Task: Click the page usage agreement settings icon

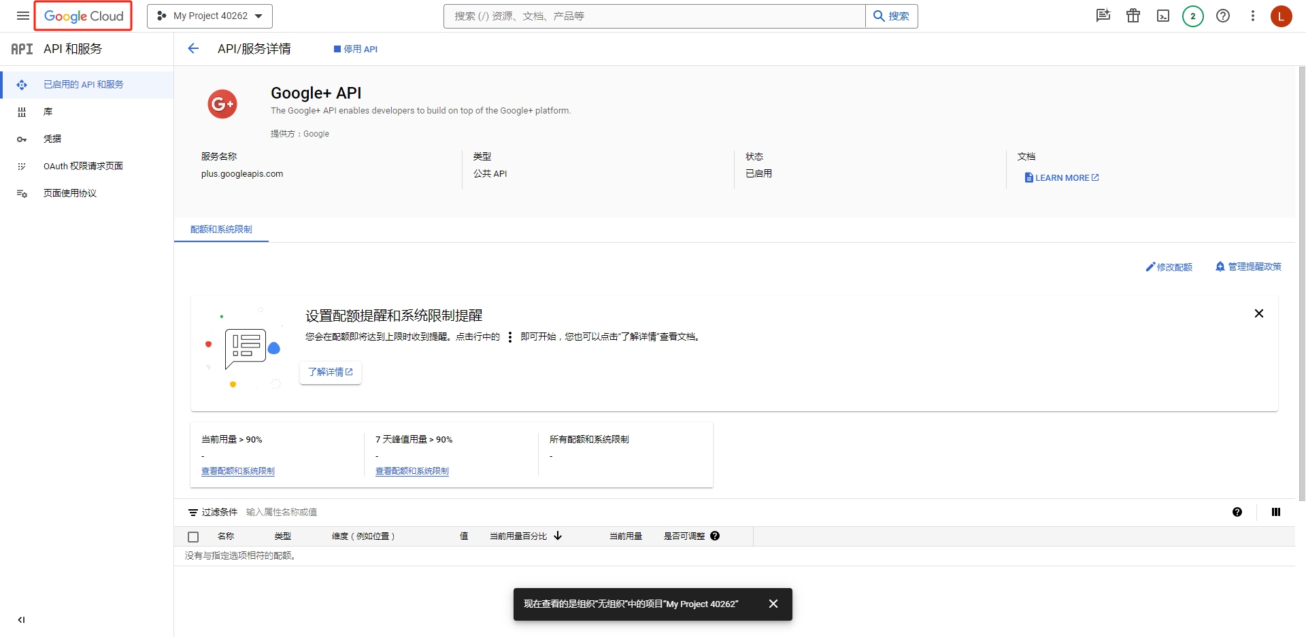Action: [22, 194]
